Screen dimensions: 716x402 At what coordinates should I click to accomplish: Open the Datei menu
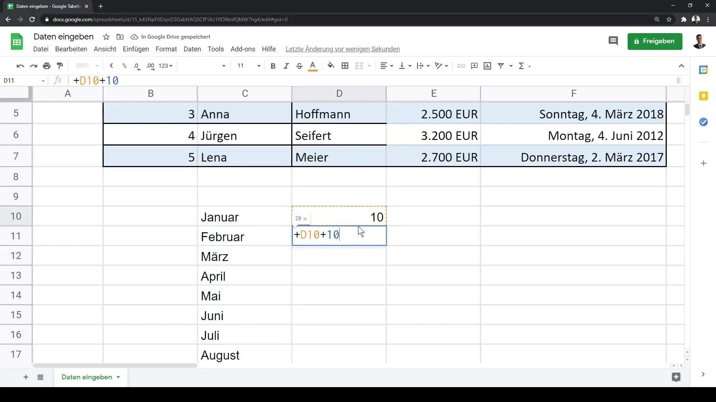pyautogui.click(x=41, y=49)
